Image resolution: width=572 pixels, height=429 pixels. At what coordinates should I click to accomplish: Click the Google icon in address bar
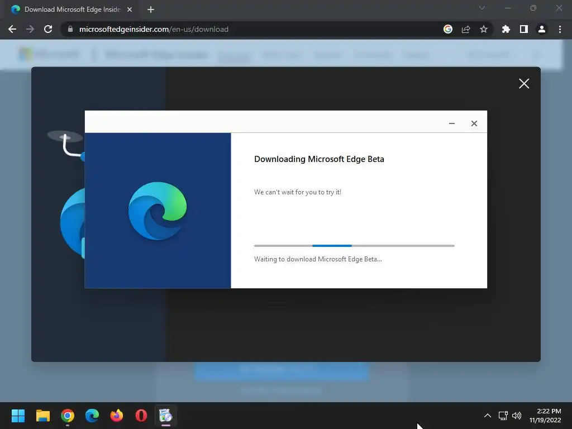point(448,29)
